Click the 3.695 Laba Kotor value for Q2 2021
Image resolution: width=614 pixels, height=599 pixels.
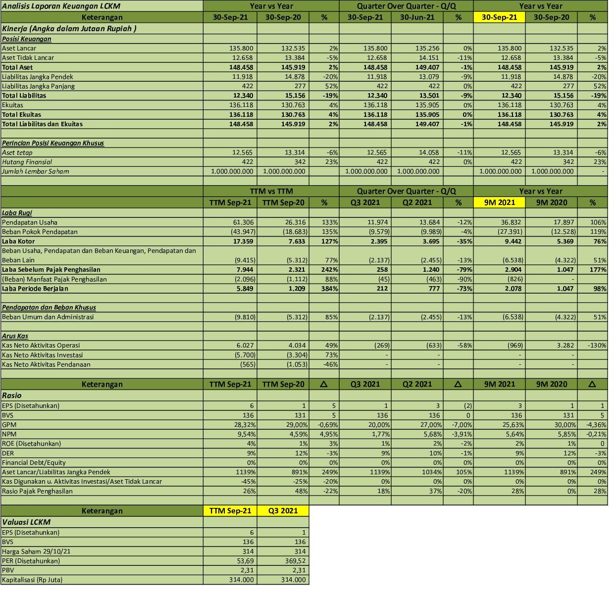tap(431, 241)
